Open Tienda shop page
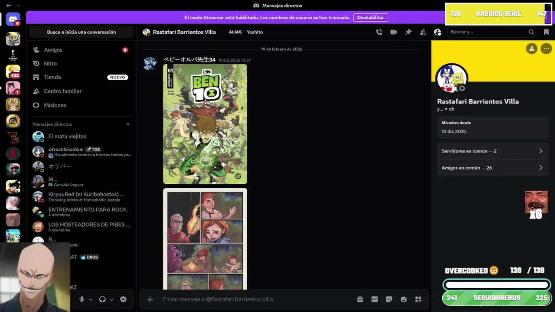555x312 pixels. (x=81, y=77)
